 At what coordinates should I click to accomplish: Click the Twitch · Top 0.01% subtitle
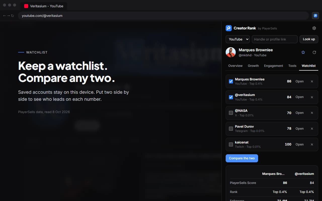point(248,147)
